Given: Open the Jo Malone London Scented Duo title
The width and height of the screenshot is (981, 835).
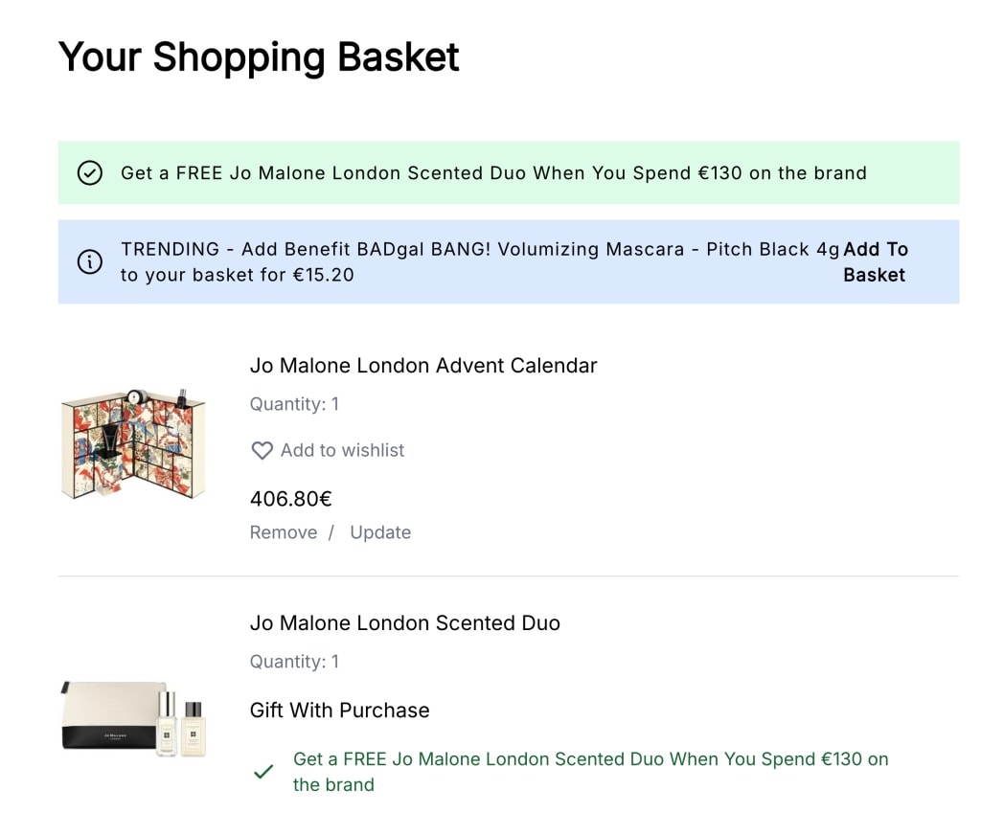Looking at the screenshot, I should (x=404, y=623).
